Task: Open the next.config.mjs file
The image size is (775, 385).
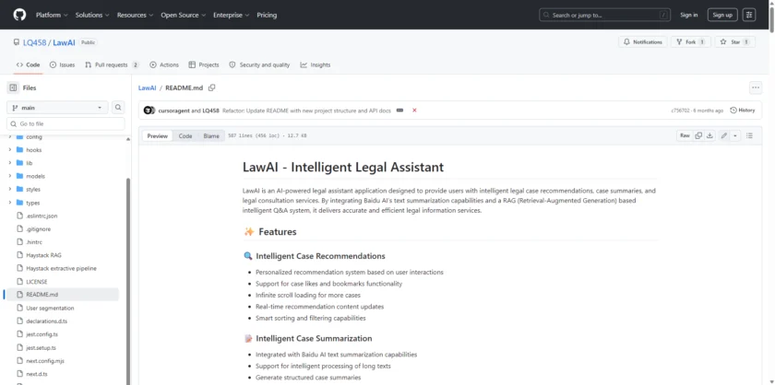Action: [x=45, y=361]
